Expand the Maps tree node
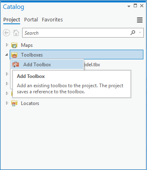 [7, 45]
